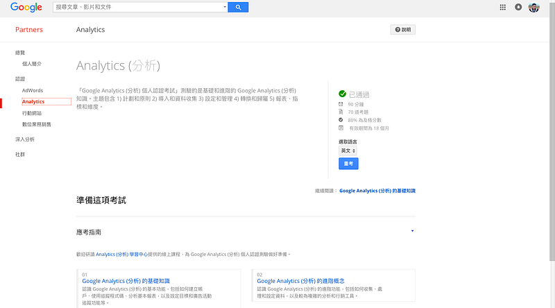Open the notifications bell icon
555x308 pixels.
coord(518,7)
